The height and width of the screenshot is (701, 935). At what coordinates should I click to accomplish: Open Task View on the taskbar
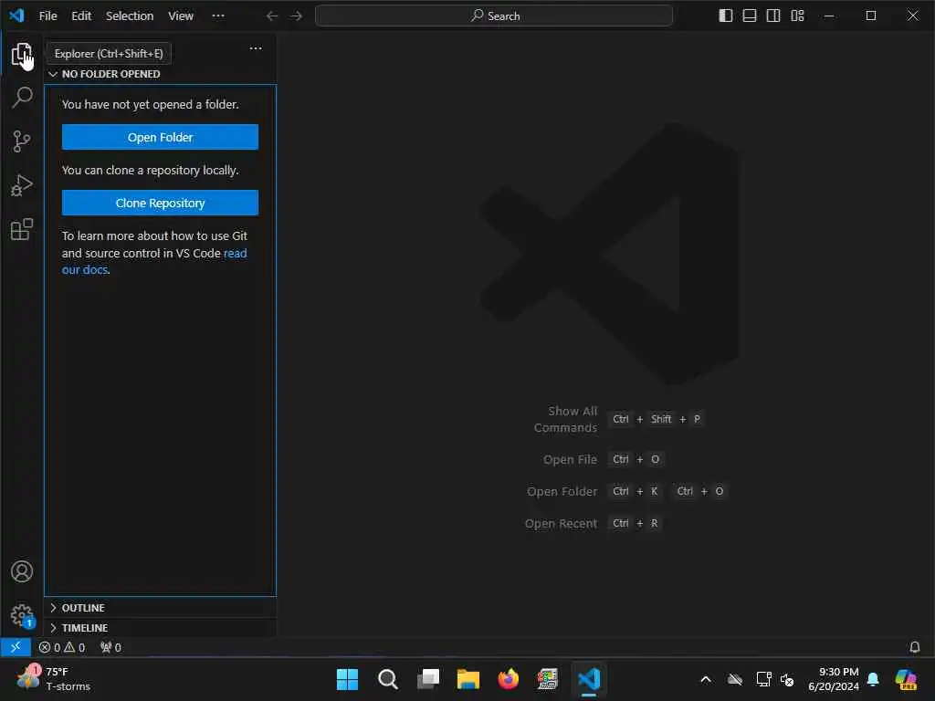(x=427, y=679)
